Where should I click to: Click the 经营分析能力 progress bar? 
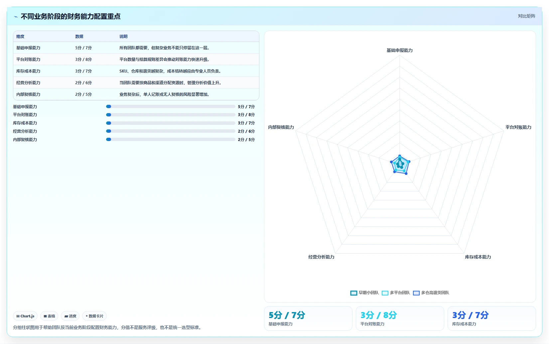pos(171,131)
